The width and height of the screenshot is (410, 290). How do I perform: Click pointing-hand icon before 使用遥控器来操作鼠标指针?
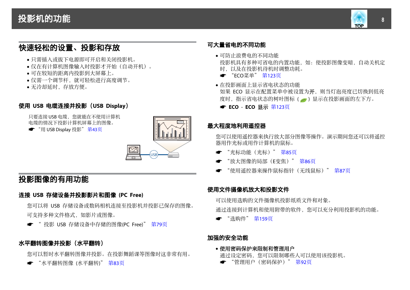click(x=219, y=171)
